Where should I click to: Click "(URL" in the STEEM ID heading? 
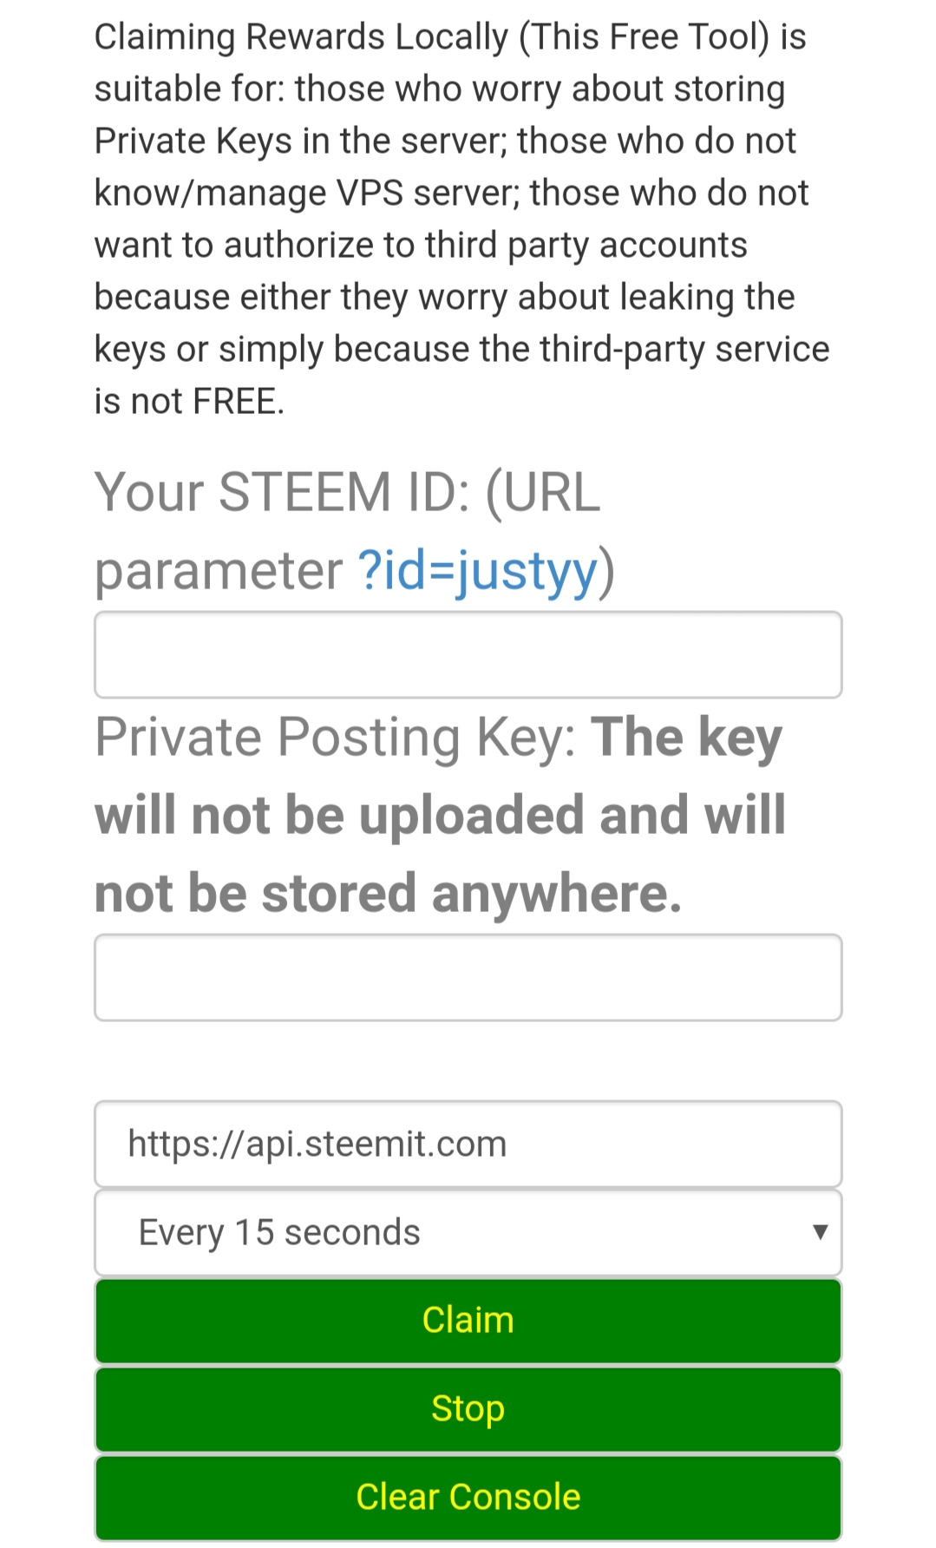tap(543, 493)
